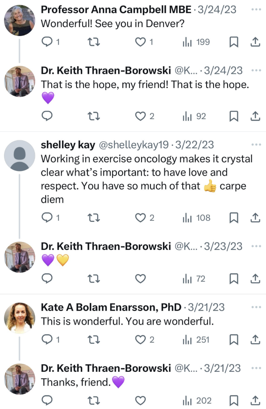The height and width of the screenshot is (409, 266).
Task: Open shelley kay's default gray avatar
Action: pyautogui.click(x=19, y=155)
